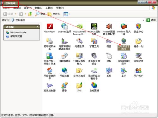Open the Flash Player control panel icon
The width and height of the screenshot is (158, 118).
(50, 26)
